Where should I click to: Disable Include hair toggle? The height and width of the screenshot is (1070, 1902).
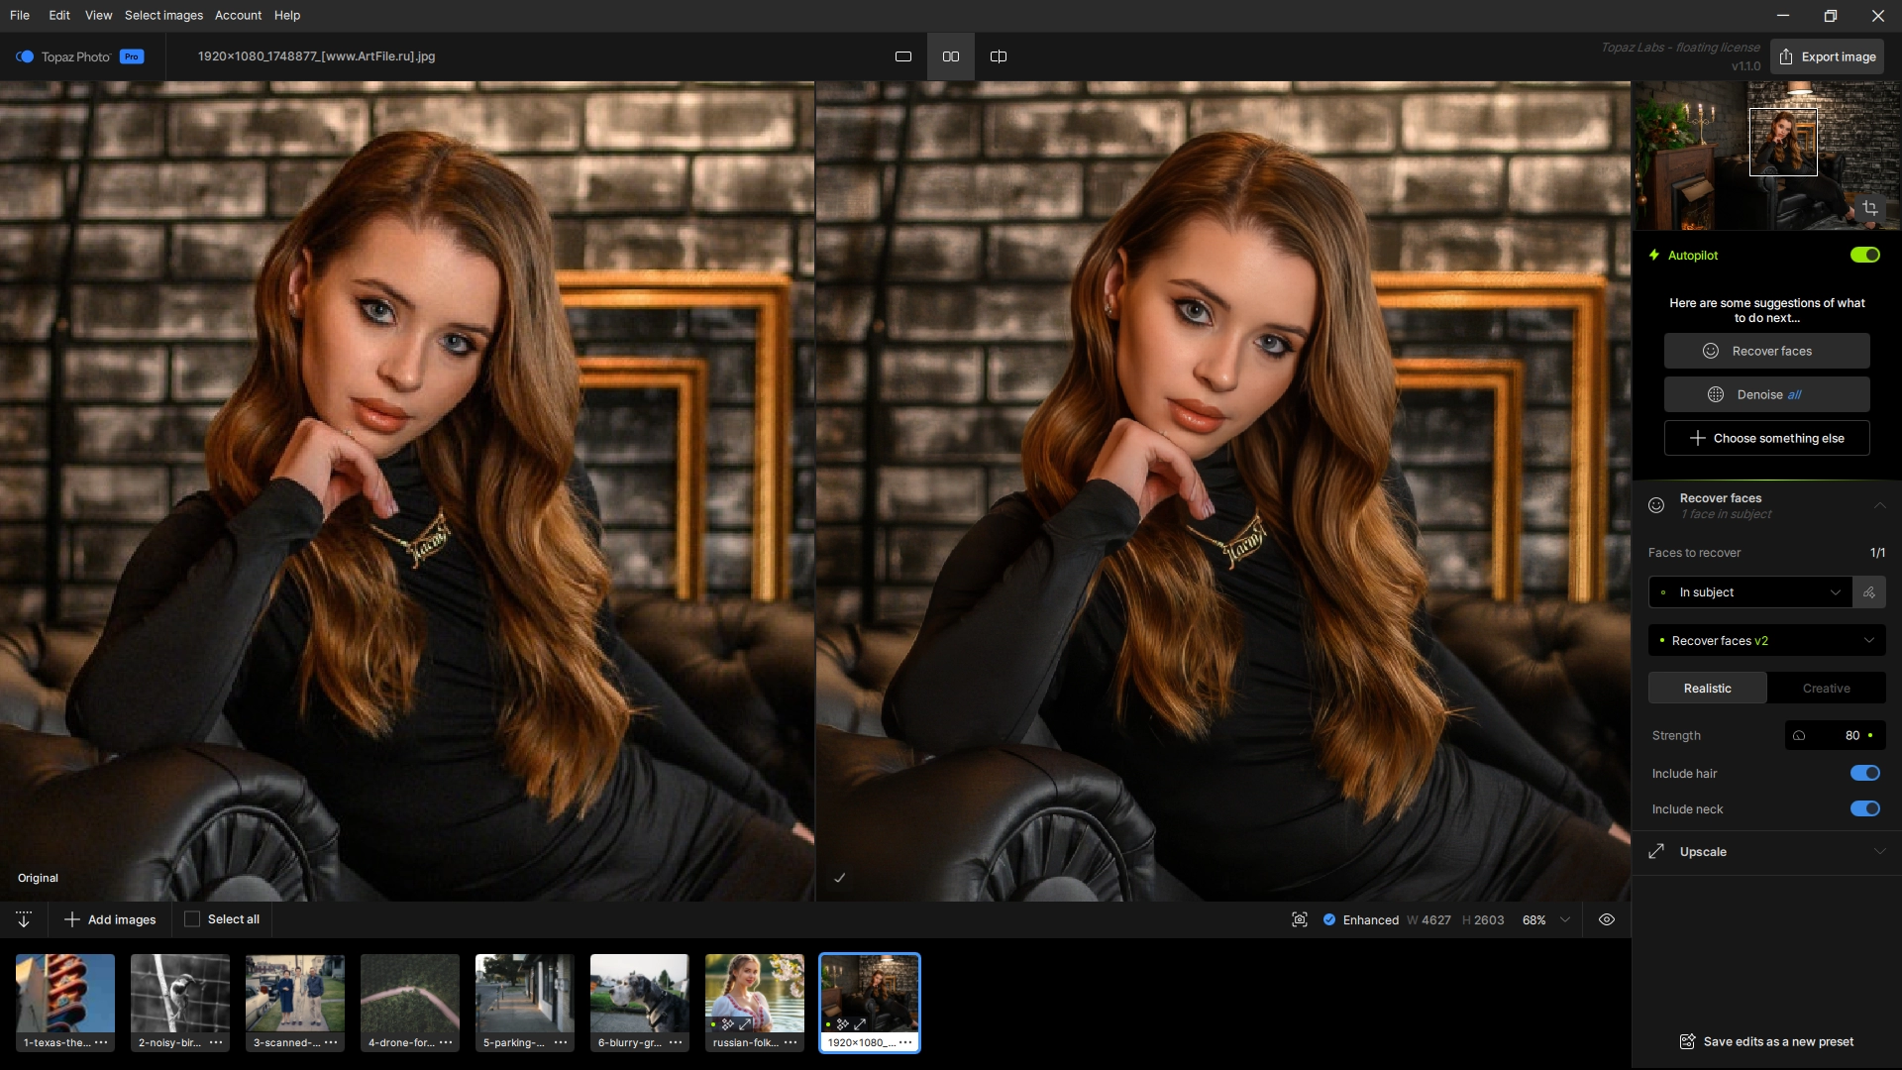click(x=1864, y=773)
